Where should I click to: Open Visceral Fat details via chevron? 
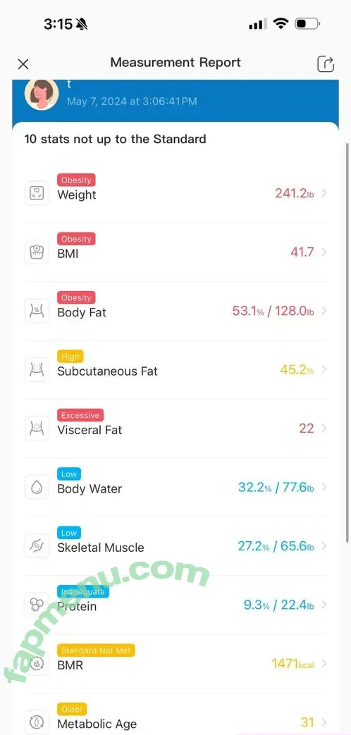pos(324,428)
